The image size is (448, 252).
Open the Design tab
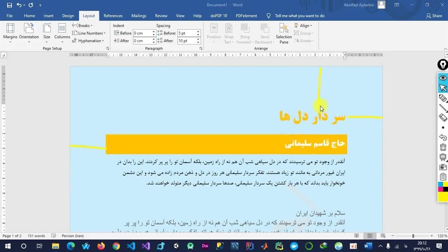click(x=68, y=16)
